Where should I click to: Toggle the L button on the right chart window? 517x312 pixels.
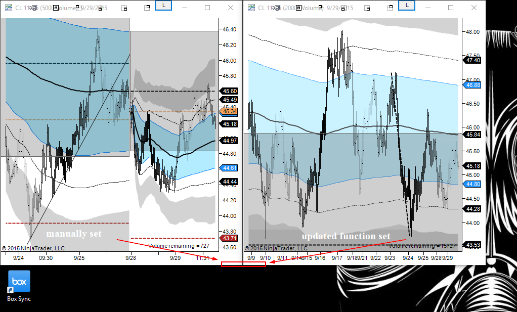[407, 5]
